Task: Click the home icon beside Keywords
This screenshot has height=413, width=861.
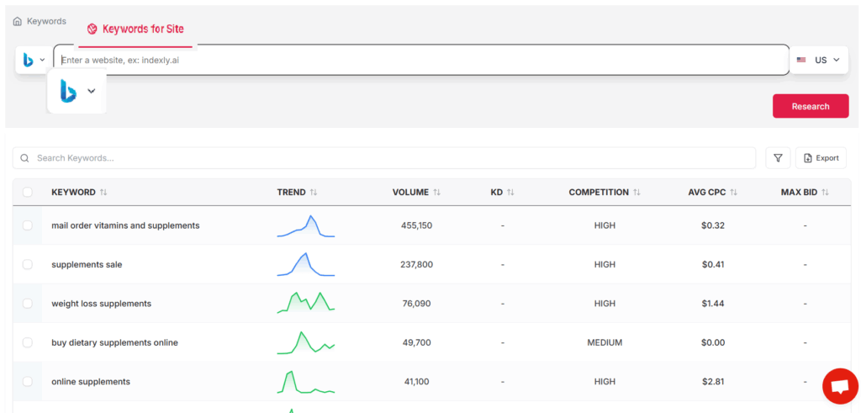Action: click(18, 21)
